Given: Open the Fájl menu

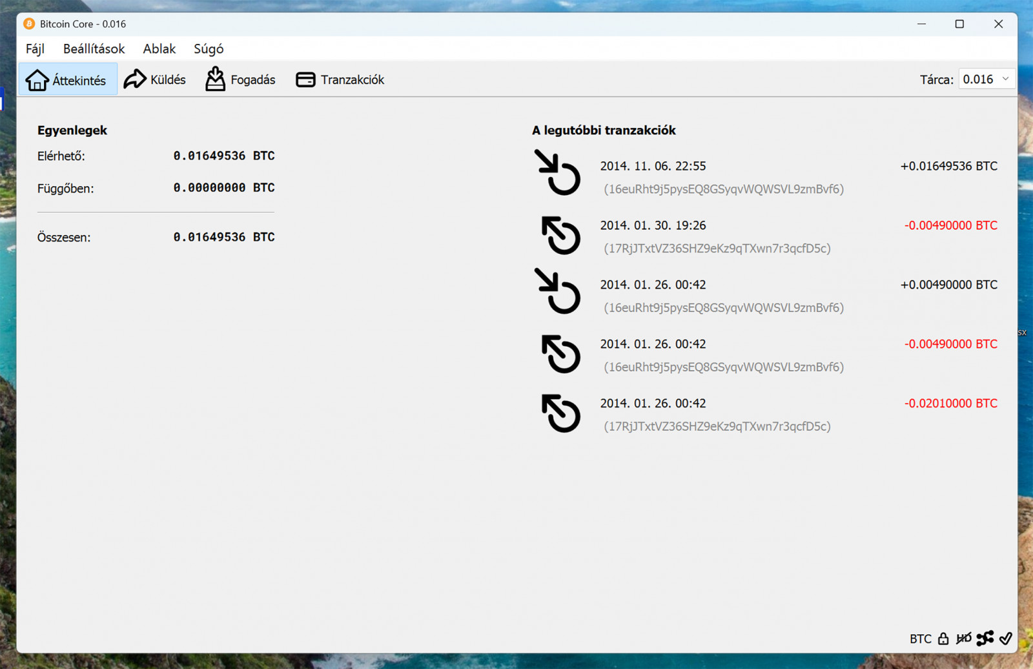Looking at the screenshot, I should click(35, 49).
